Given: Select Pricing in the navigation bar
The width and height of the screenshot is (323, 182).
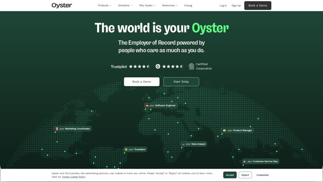Looking at the screenshot, I should coord(188,5).
